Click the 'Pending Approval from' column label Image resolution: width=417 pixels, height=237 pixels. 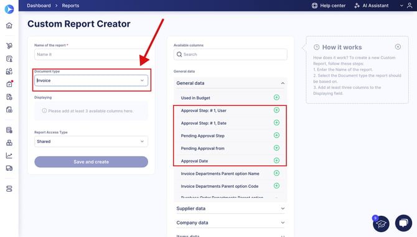203,148
